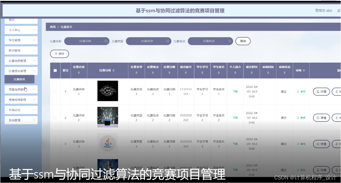Click 通过 status in row 2
The width and height of the screenshot is (341, 183).
[284, 118]
